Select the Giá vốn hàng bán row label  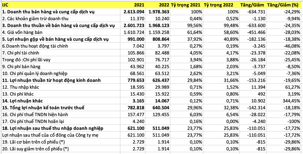tap(22, 32)
